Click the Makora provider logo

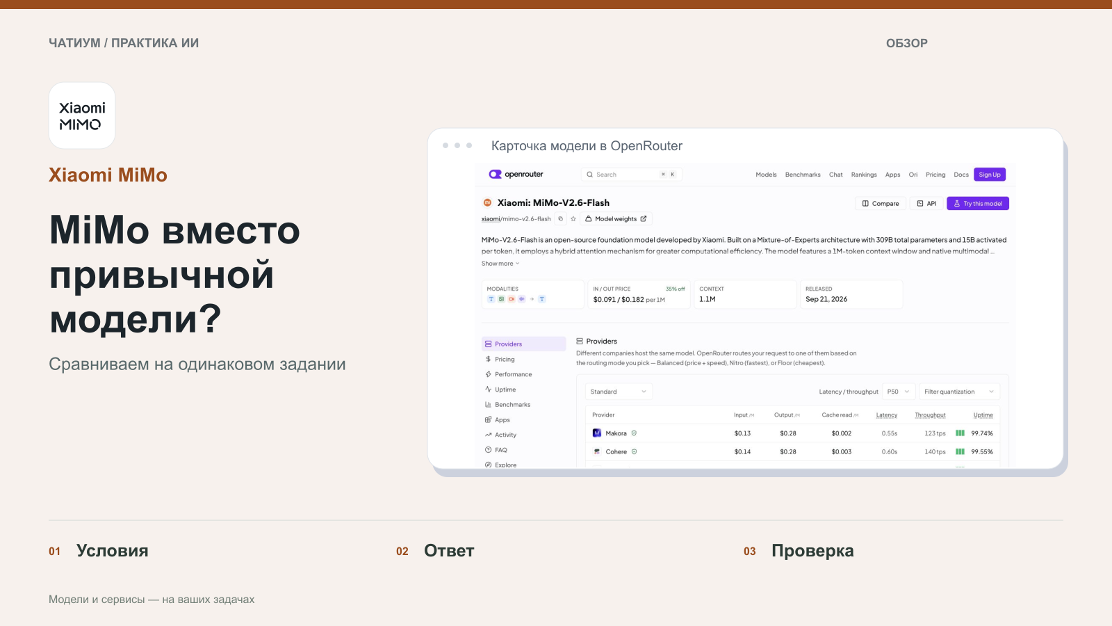click(596, 433)
